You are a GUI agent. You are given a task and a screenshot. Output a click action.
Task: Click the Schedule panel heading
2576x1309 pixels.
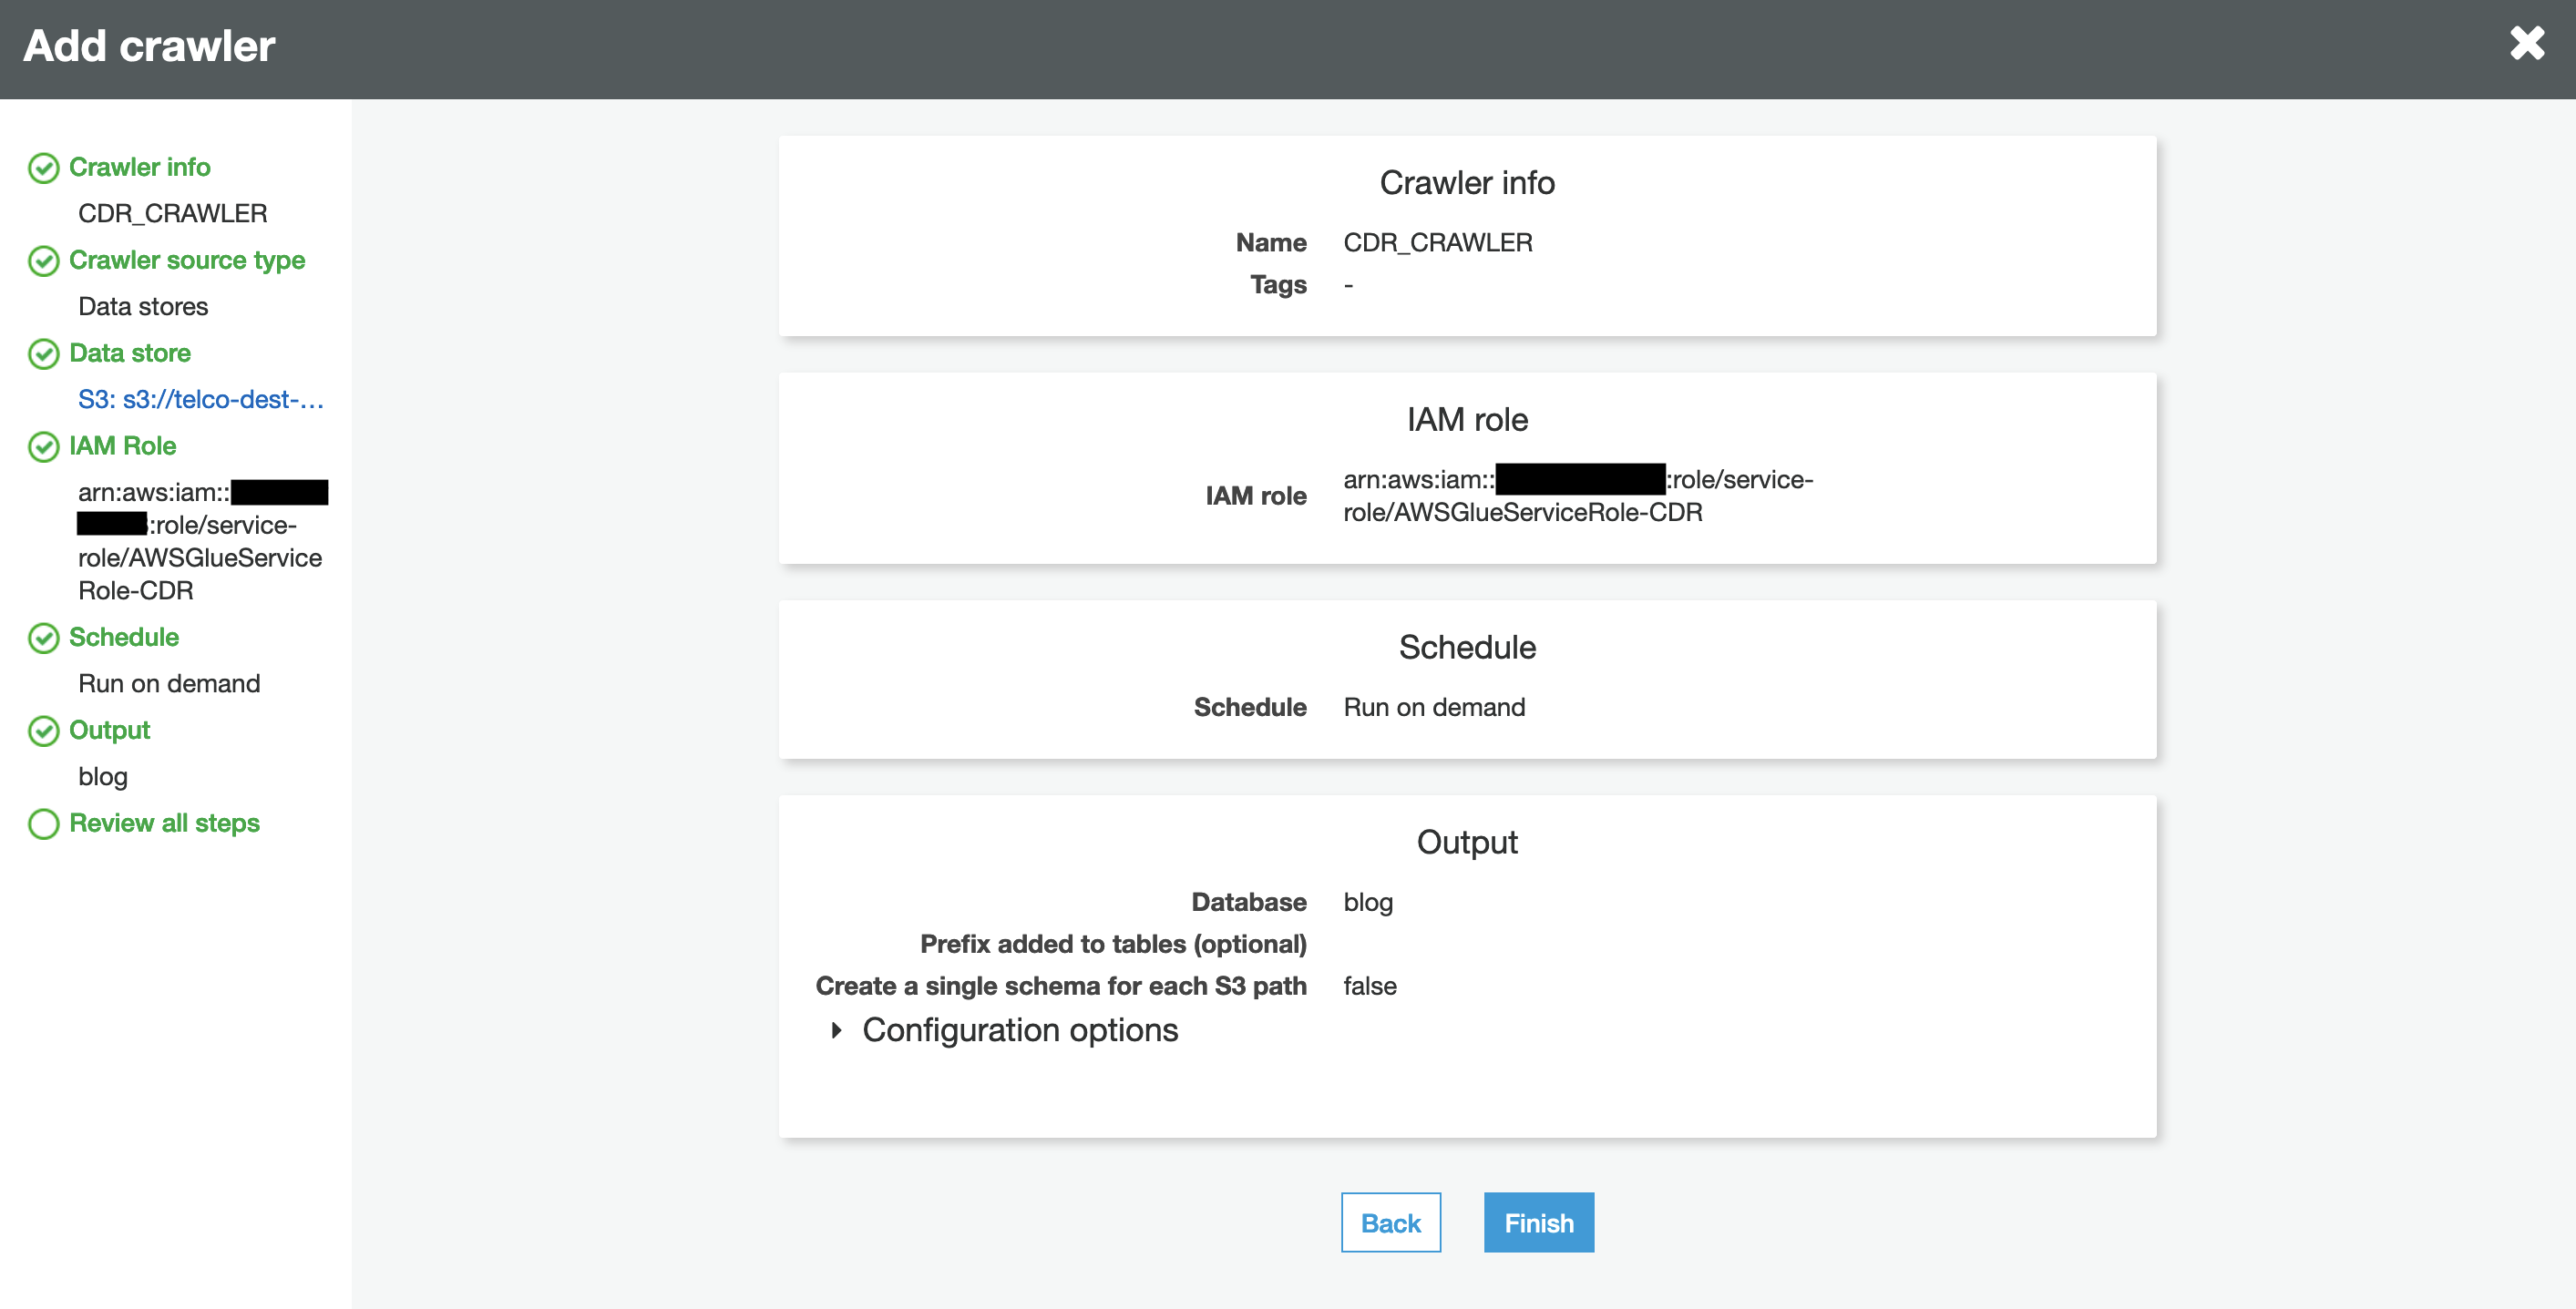click(x=1467, y=647)
